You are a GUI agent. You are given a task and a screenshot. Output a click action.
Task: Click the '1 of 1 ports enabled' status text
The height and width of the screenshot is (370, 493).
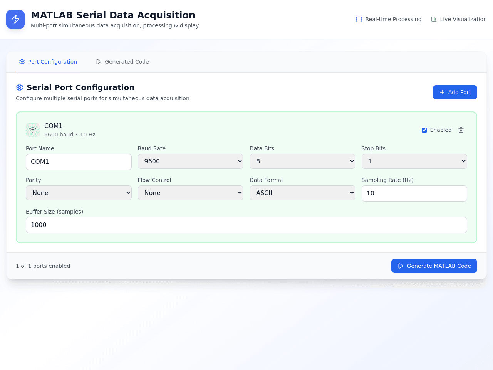tap(43, 266)
